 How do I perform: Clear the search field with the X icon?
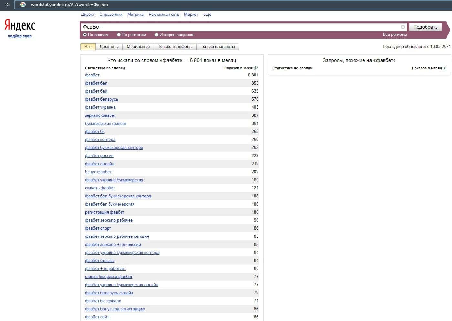(403, 27)
